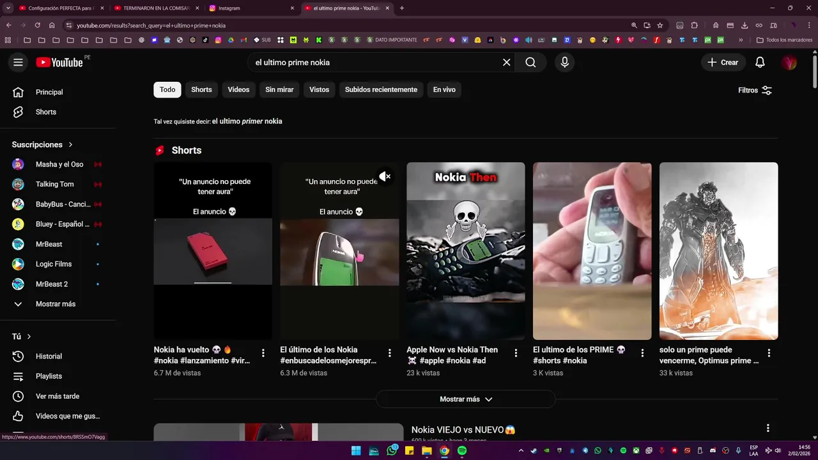Start voice search with the microphone
Image resolution: width=818 pixels, height=460 pixels.
coord(564,63)
